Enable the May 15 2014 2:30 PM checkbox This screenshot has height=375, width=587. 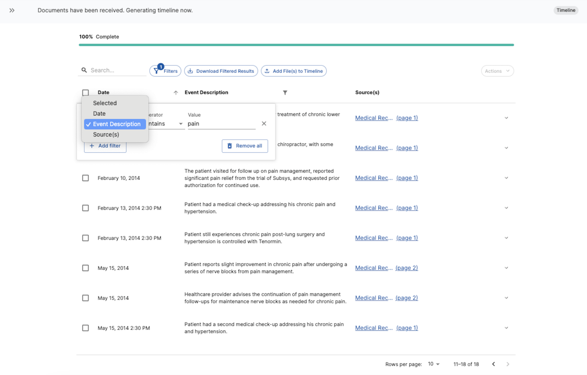pos(85,327)
